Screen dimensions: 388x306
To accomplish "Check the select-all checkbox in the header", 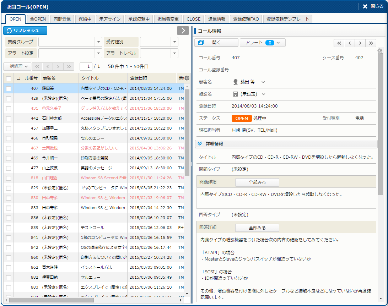I will coord(9,78).
